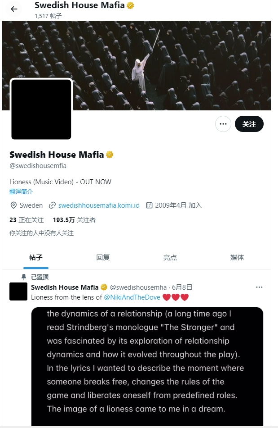The height and width of the screenshot is (428, 278).
Task: View the 193.5万 关注者 followers list
Action: click(74, 220)
